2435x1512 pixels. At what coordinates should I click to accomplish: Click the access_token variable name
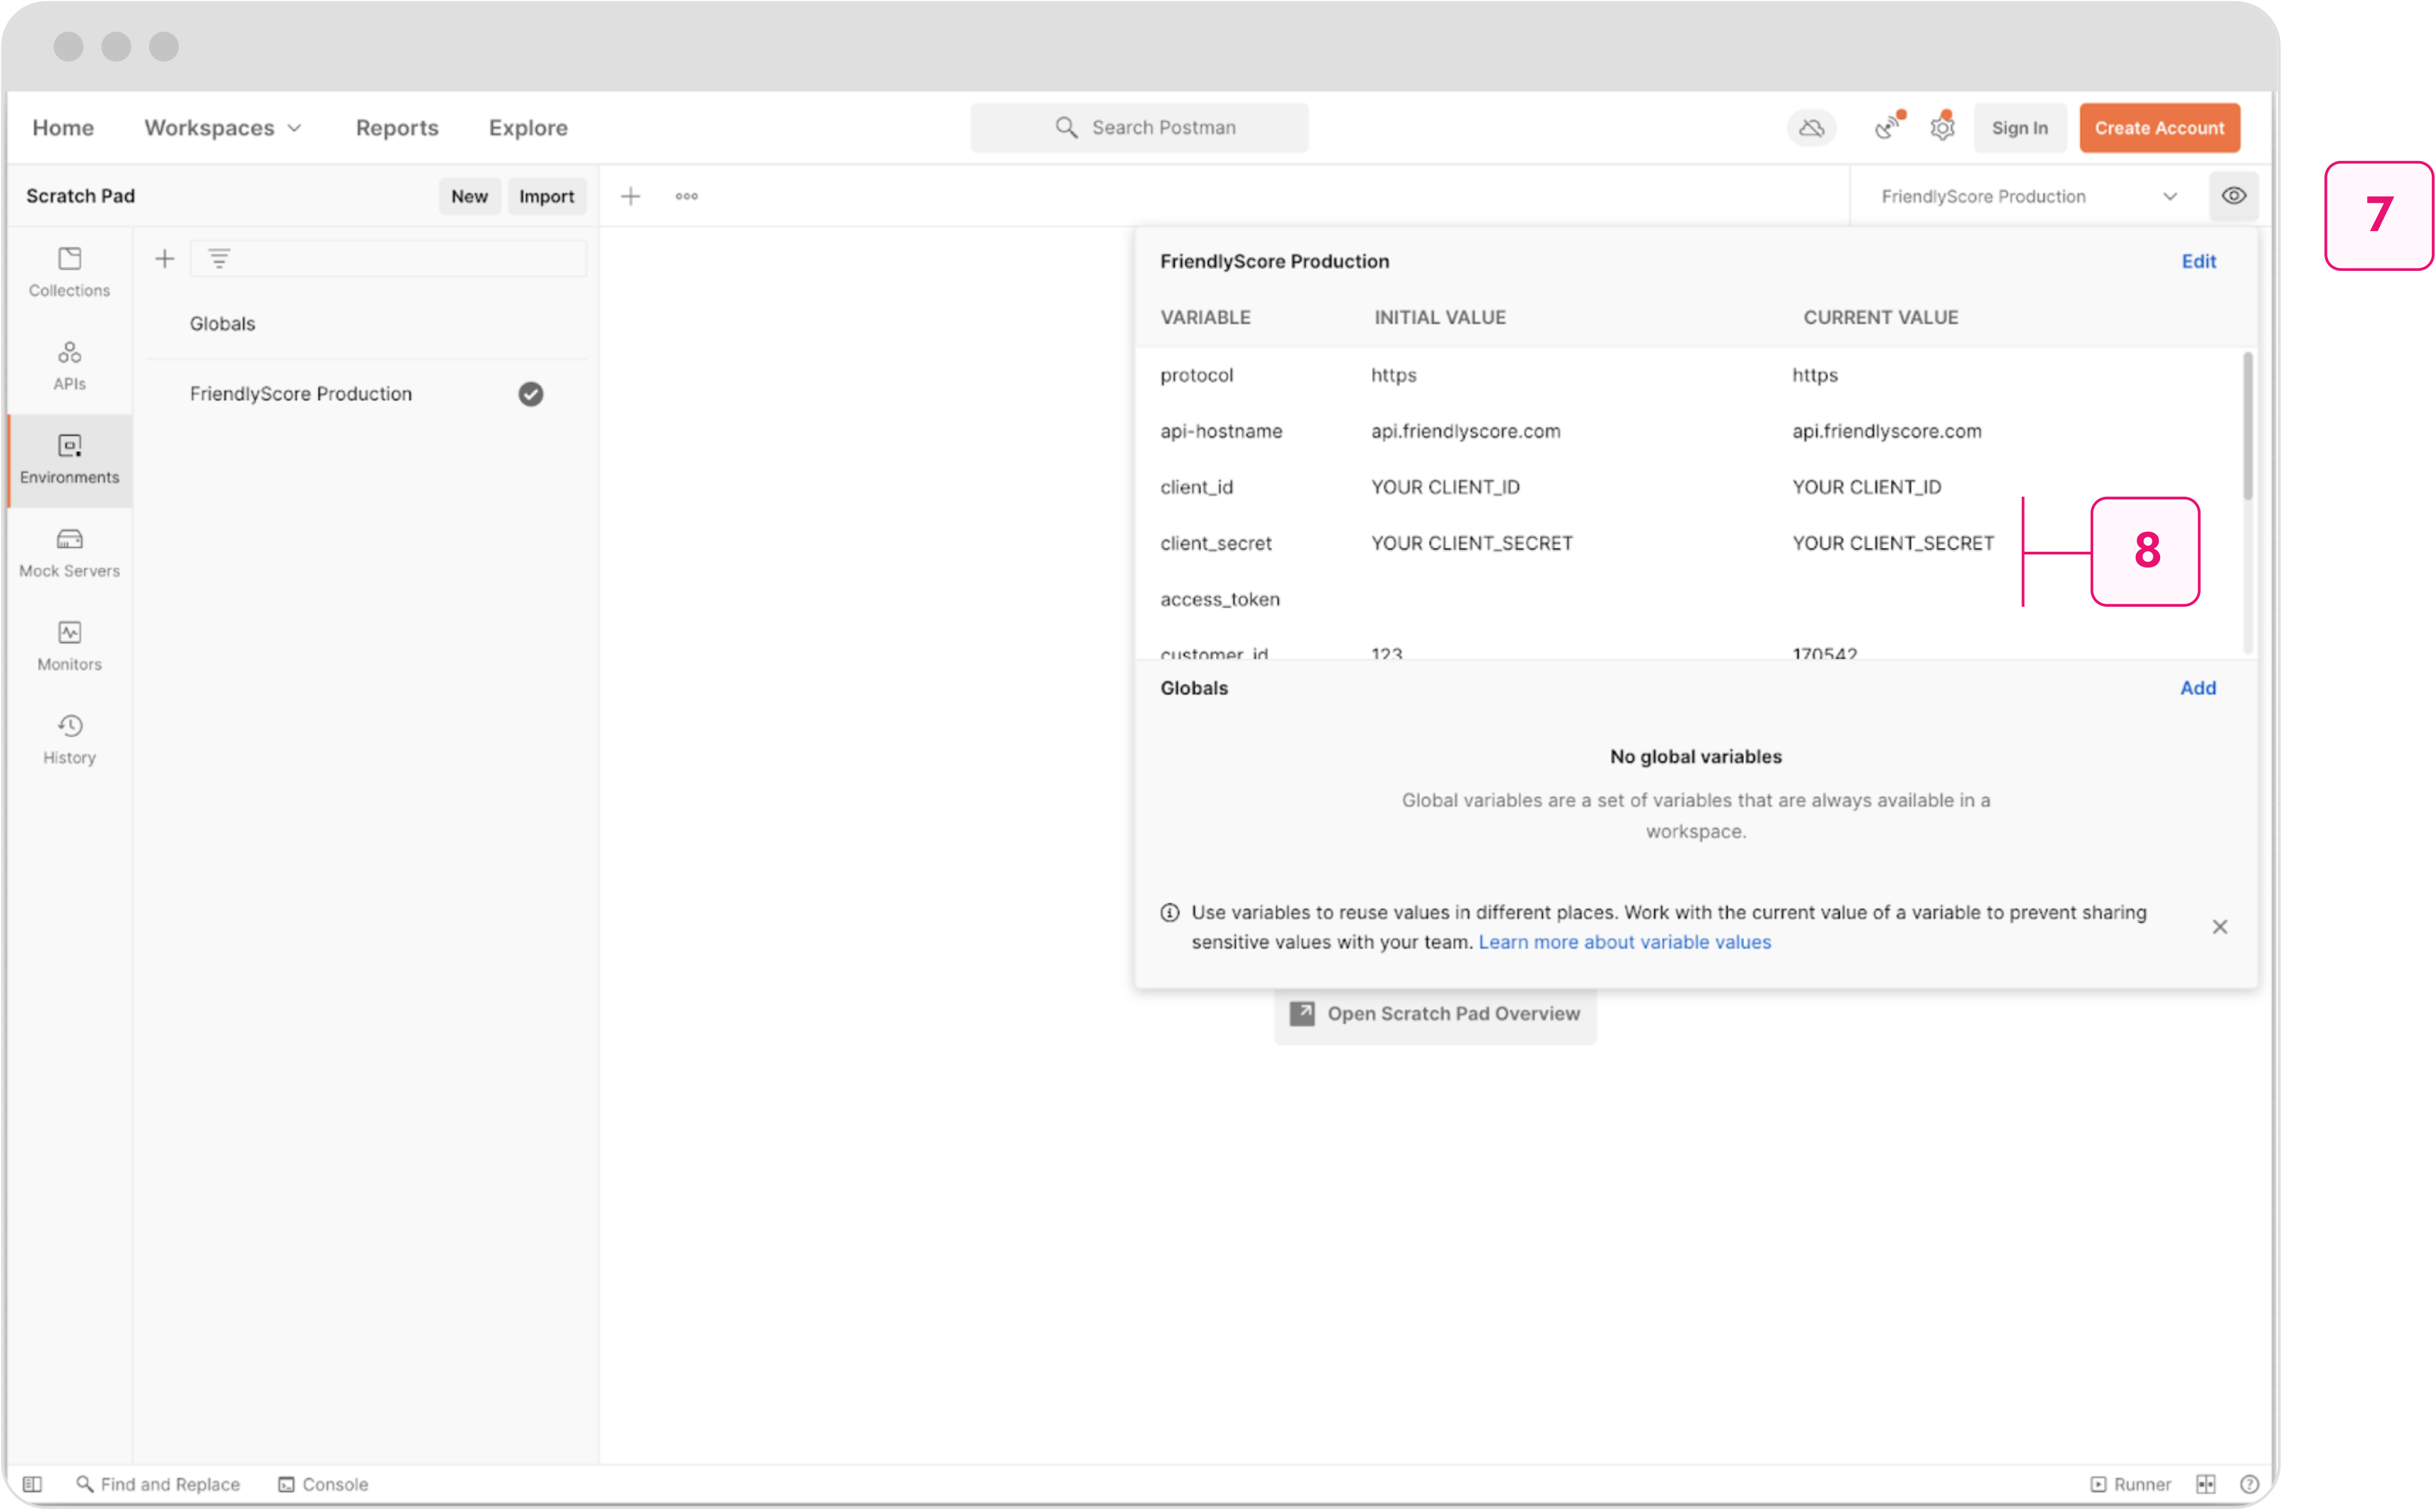tap(1219, 599)
